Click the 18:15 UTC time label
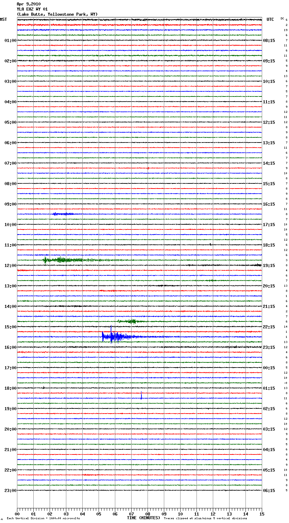Image resolution: width=289 pixels, height=523 pixels. [x=269, y=245]
